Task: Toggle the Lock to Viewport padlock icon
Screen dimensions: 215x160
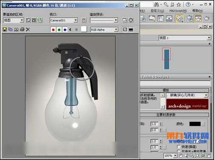Action: tap(84, 20)
